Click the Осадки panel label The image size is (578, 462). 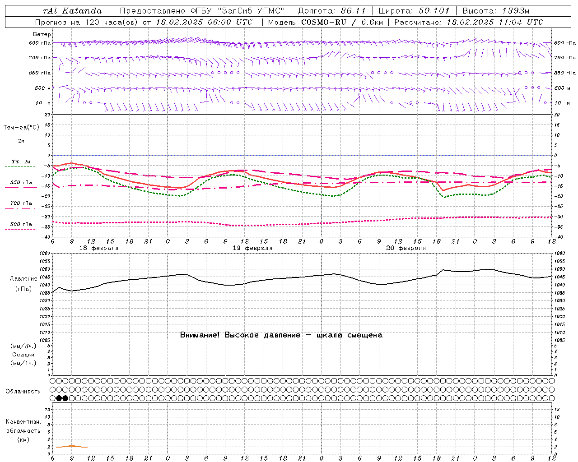pos(23,355)
